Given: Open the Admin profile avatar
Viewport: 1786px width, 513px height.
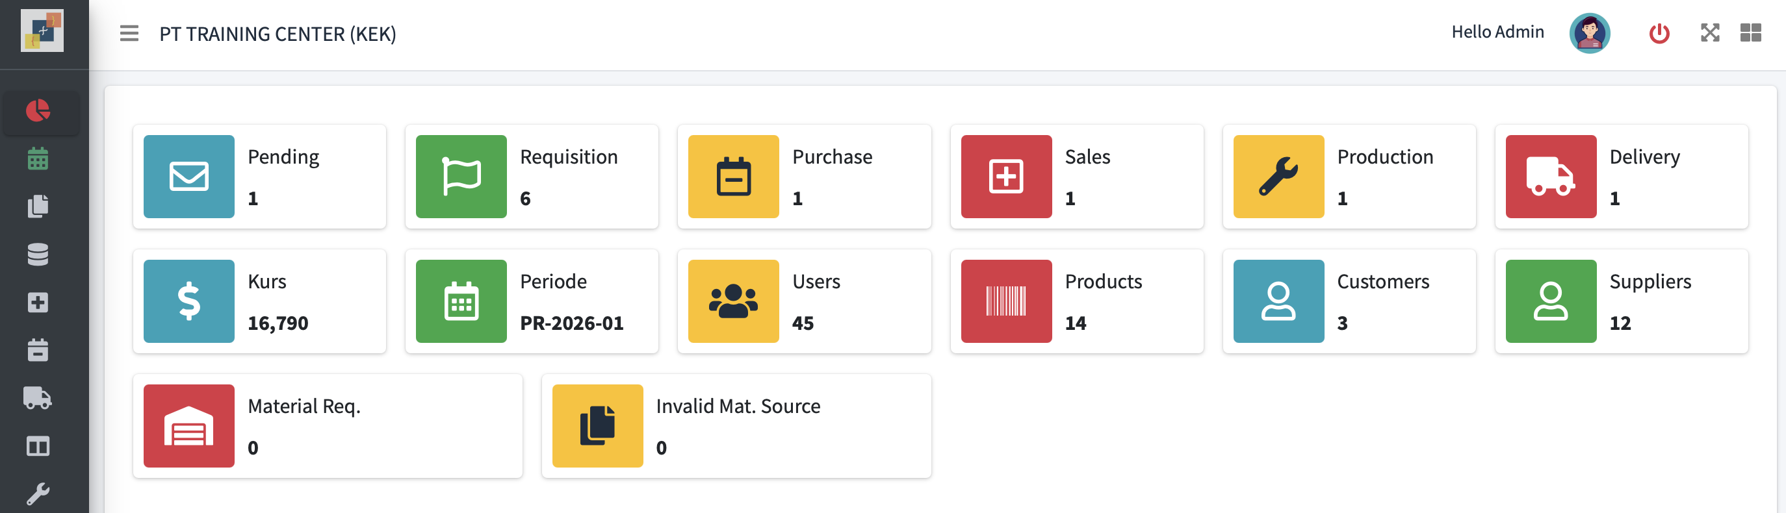Looking at the screenshot, I should (1589, 33).
